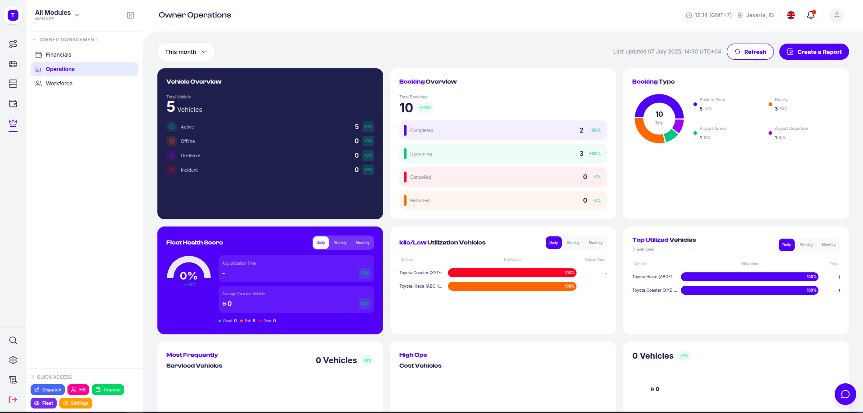863x413 pixels.
Task: Open the notifications bell
Action: pyautogui.click(x=810, y=15)
